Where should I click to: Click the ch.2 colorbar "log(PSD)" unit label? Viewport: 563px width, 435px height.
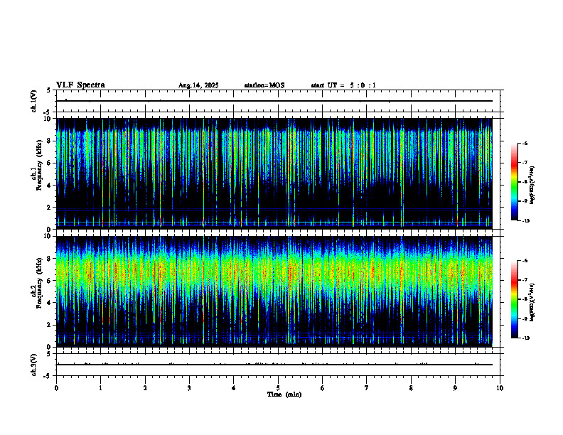pos(532,303)
